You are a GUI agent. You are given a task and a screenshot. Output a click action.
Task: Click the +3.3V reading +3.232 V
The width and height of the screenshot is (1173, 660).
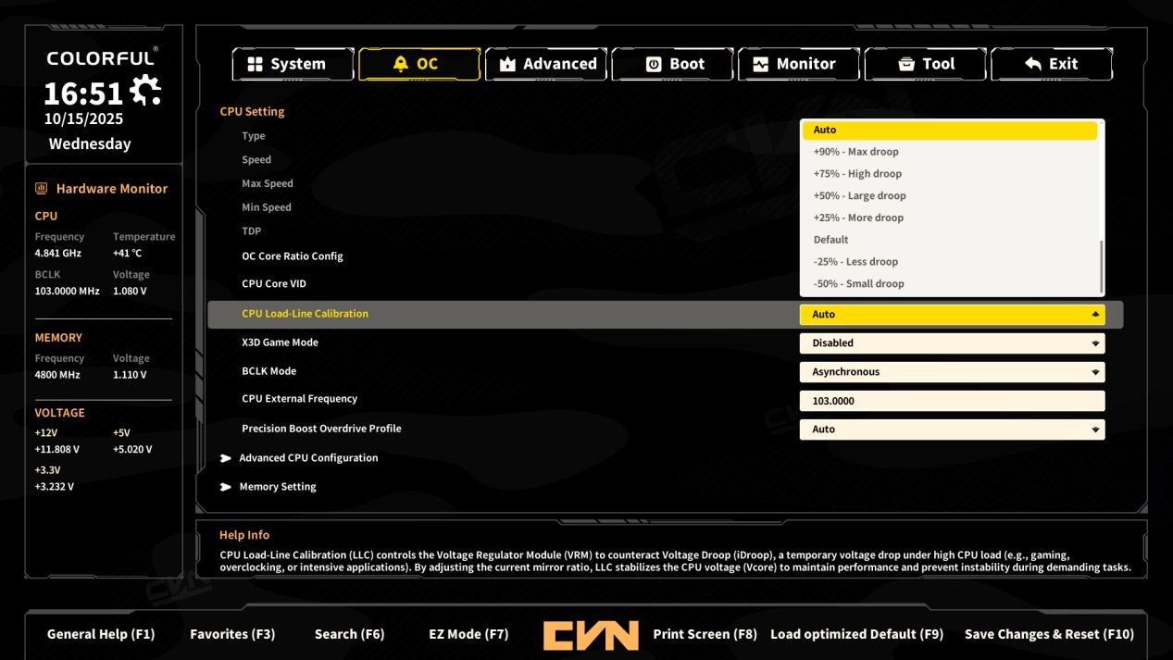click(x=55, y=487)
